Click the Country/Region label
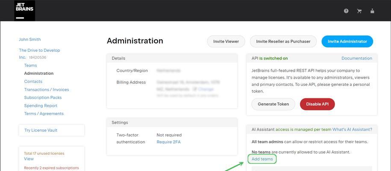The width and height of the screenshot is (391, 171). tap(132, 71)
